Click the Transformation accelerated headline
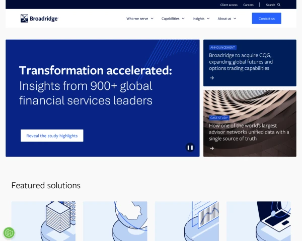This screenshot has height=241, width=302. coord(95,70)
